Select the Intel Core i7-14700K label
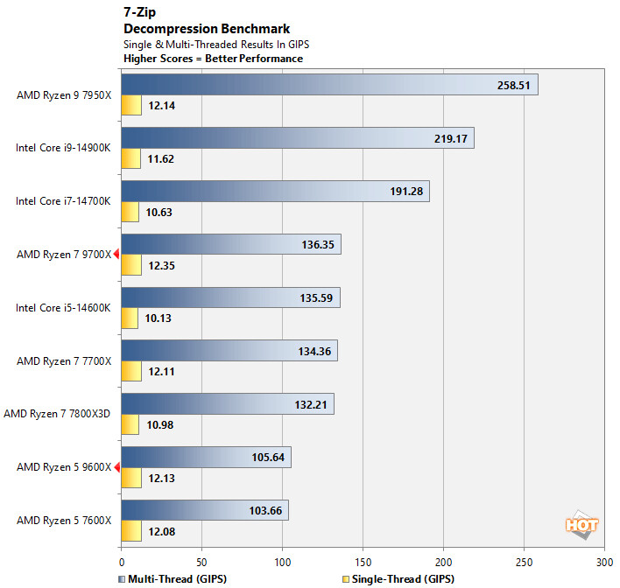620x588 pixels. point(63,201)
